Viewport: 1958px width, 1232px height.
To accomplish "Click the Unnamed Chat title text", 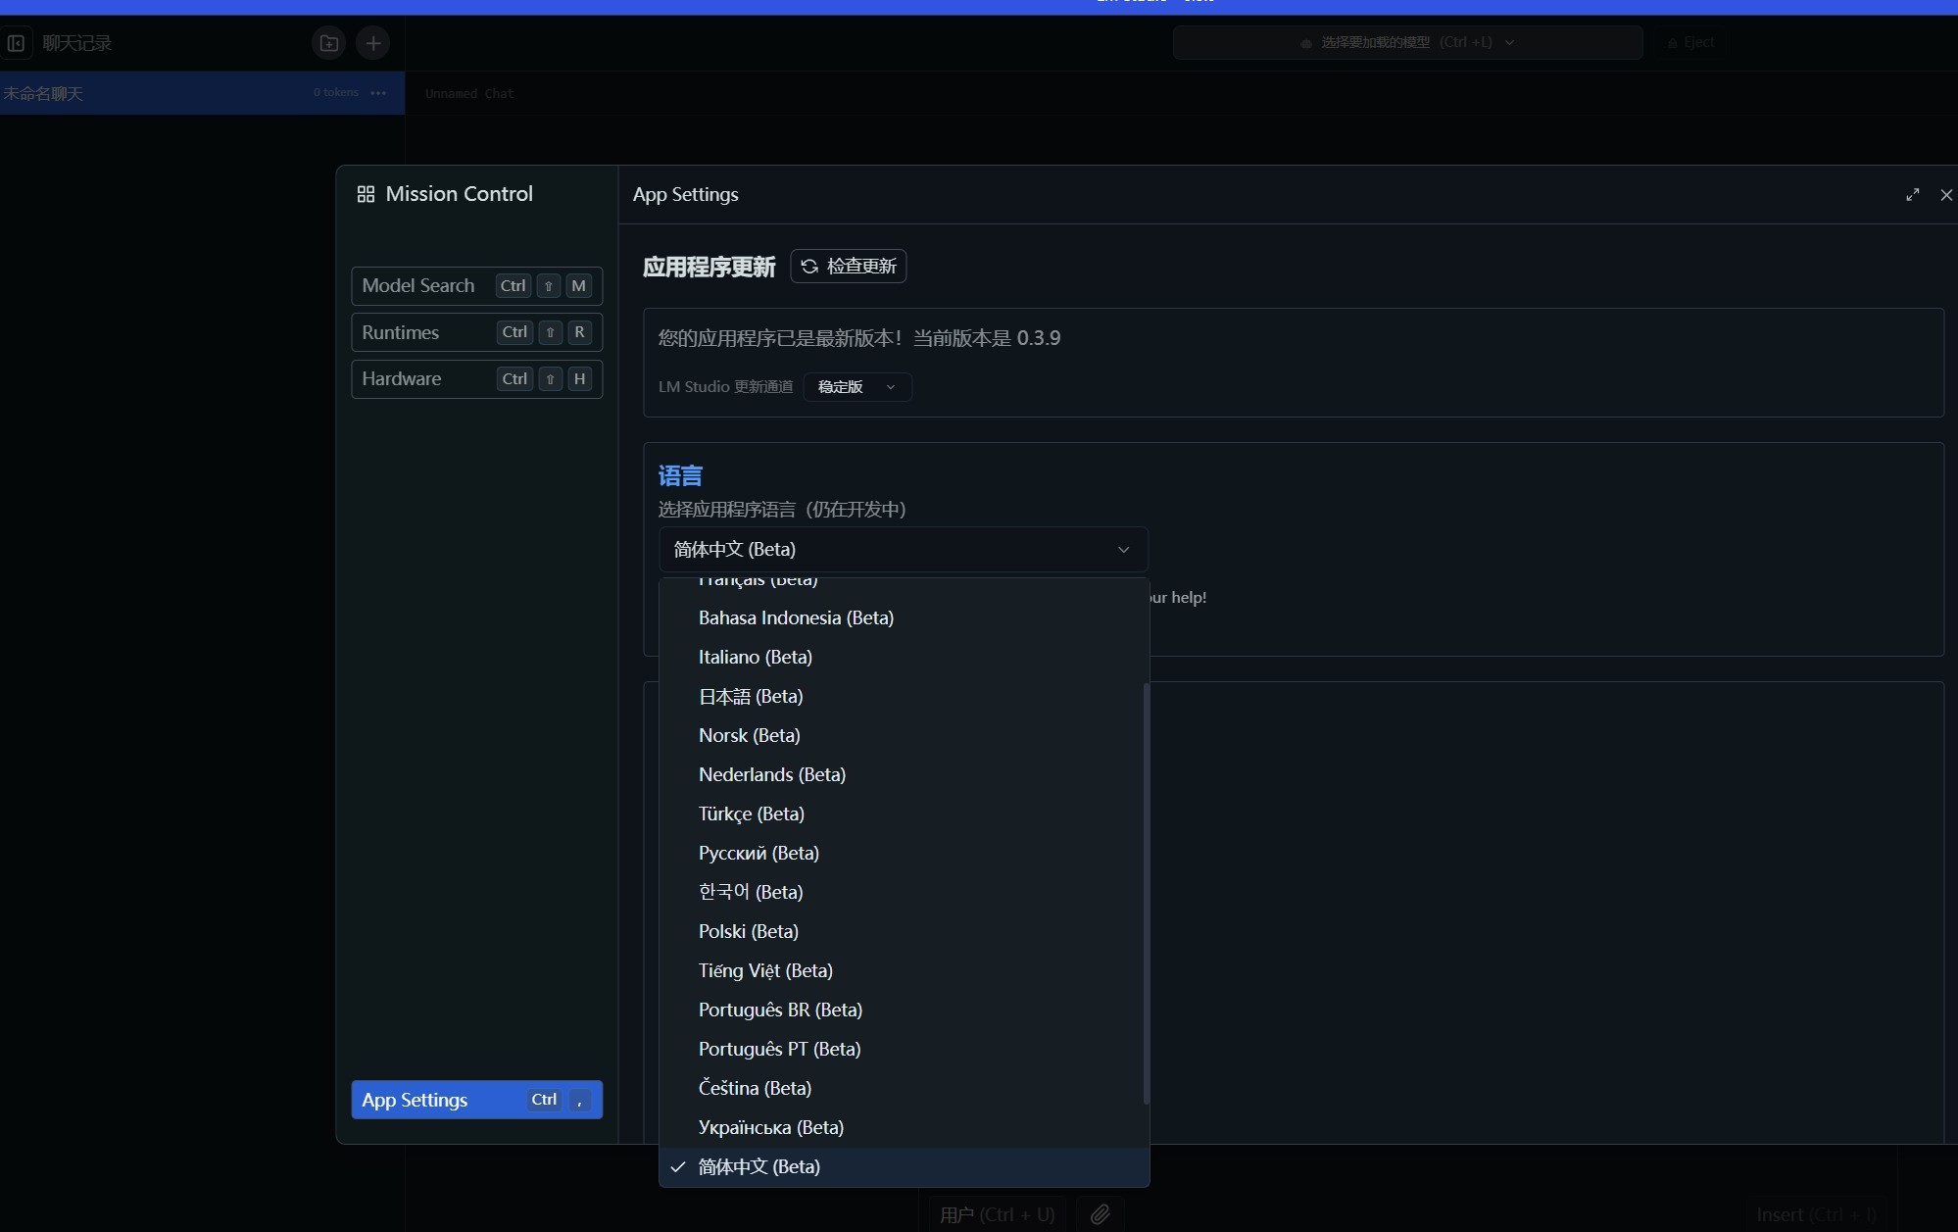I will (x=468, y=94).
